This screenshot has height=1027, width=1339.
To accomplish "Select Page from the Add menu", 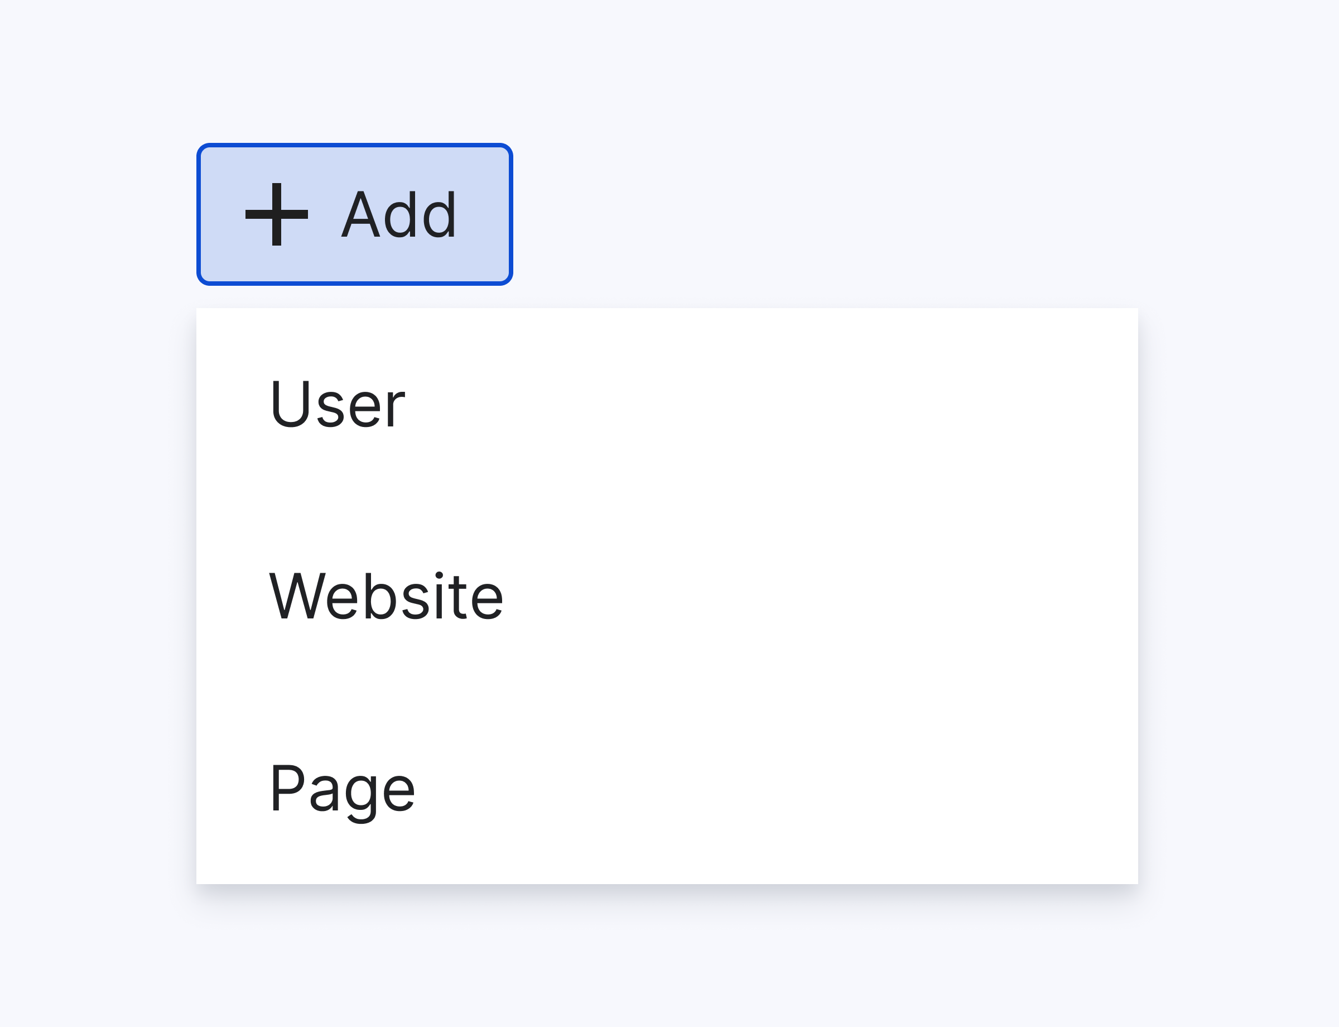I will pos(342,789).
